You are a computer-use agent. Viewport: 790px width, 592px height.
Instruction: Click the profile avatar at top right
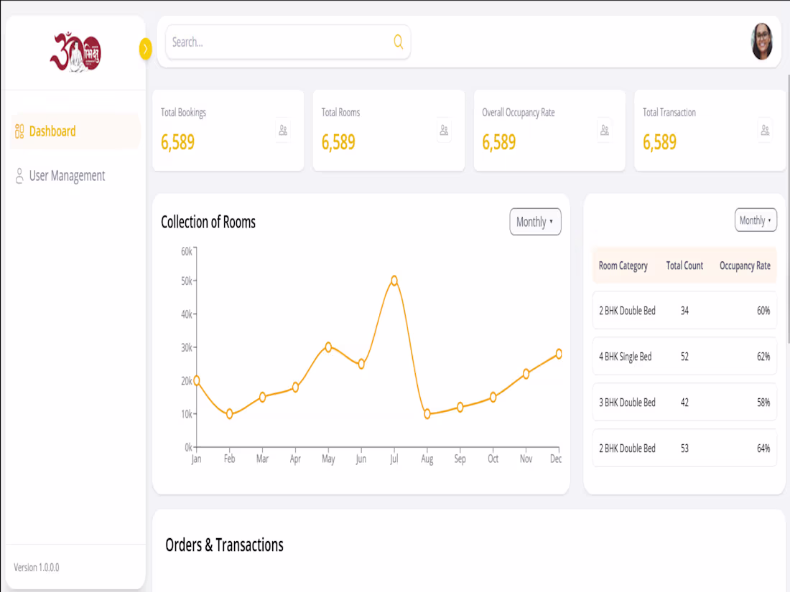point(761,42)
